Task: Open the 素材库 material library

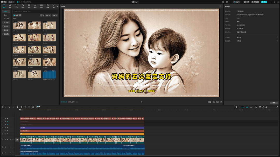Action: [6, 30]
